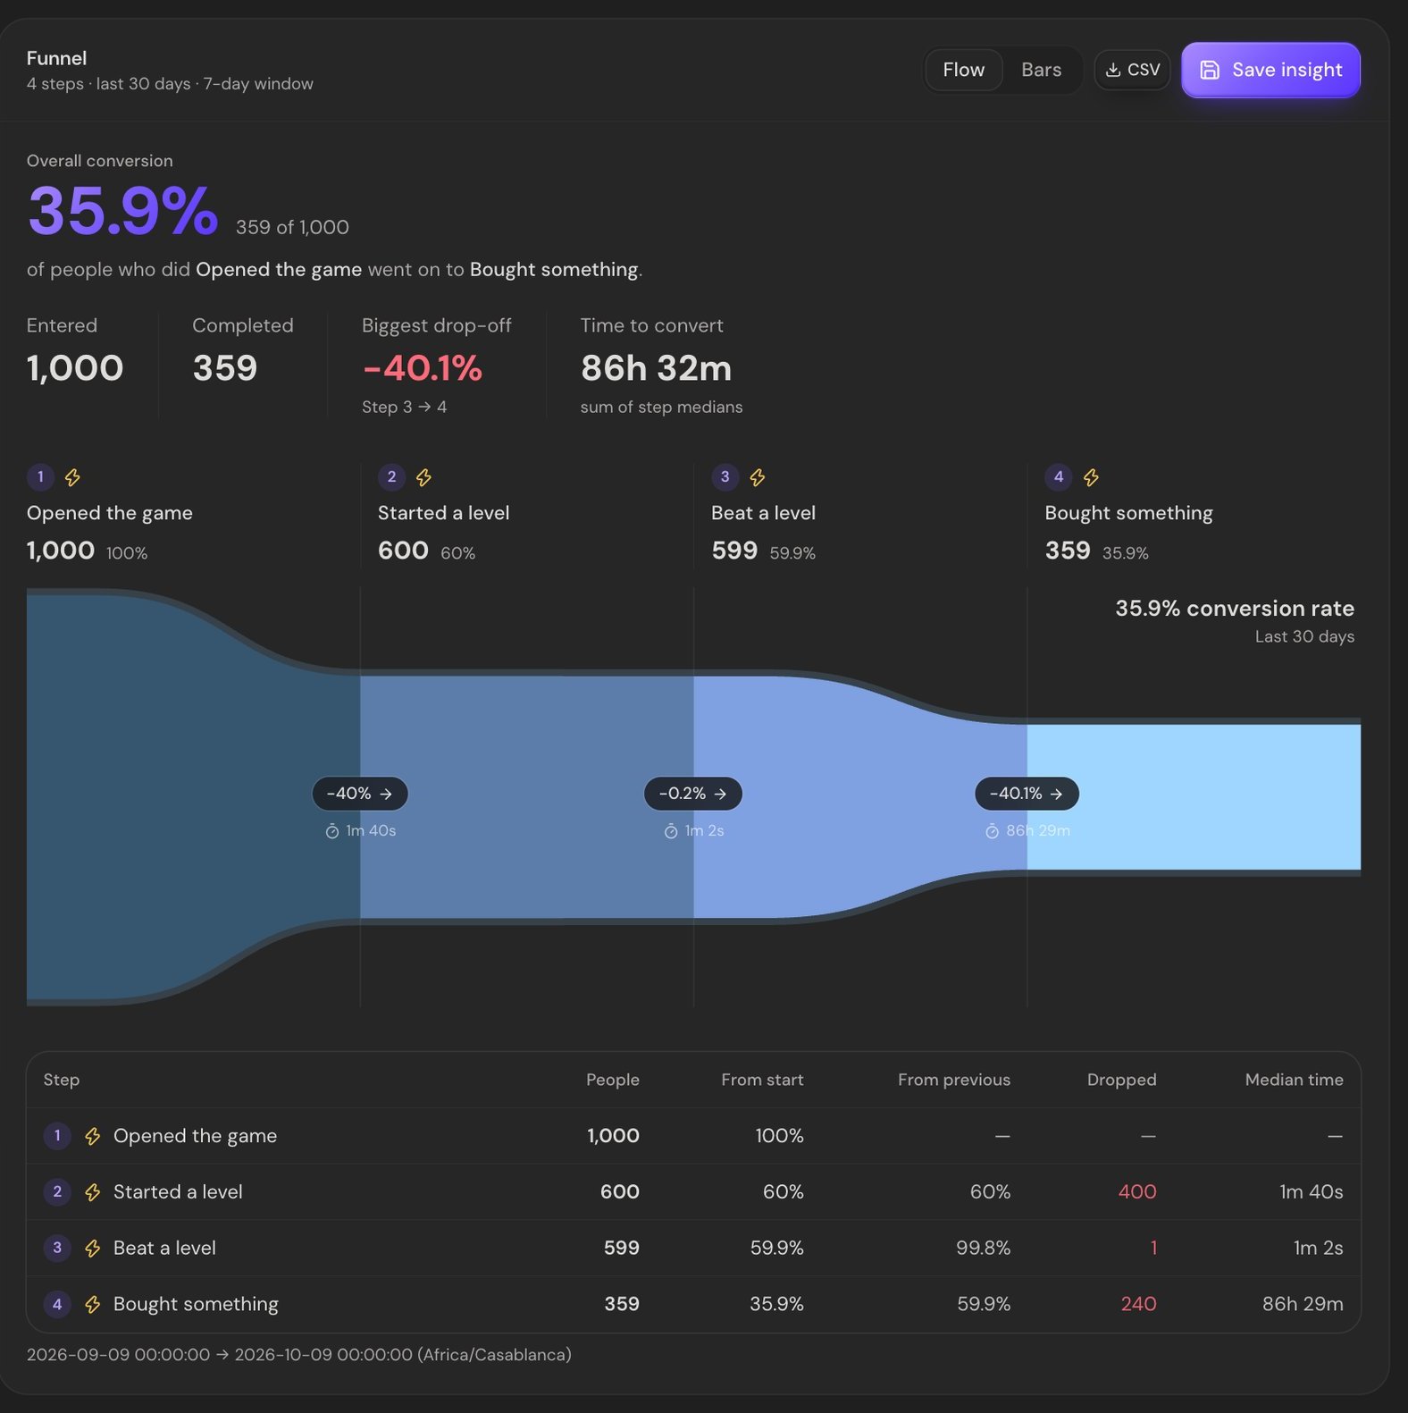Click the table row lightning icon for Started a level
Screen dimensions: 1408x1413
(x=92, y=1192)
